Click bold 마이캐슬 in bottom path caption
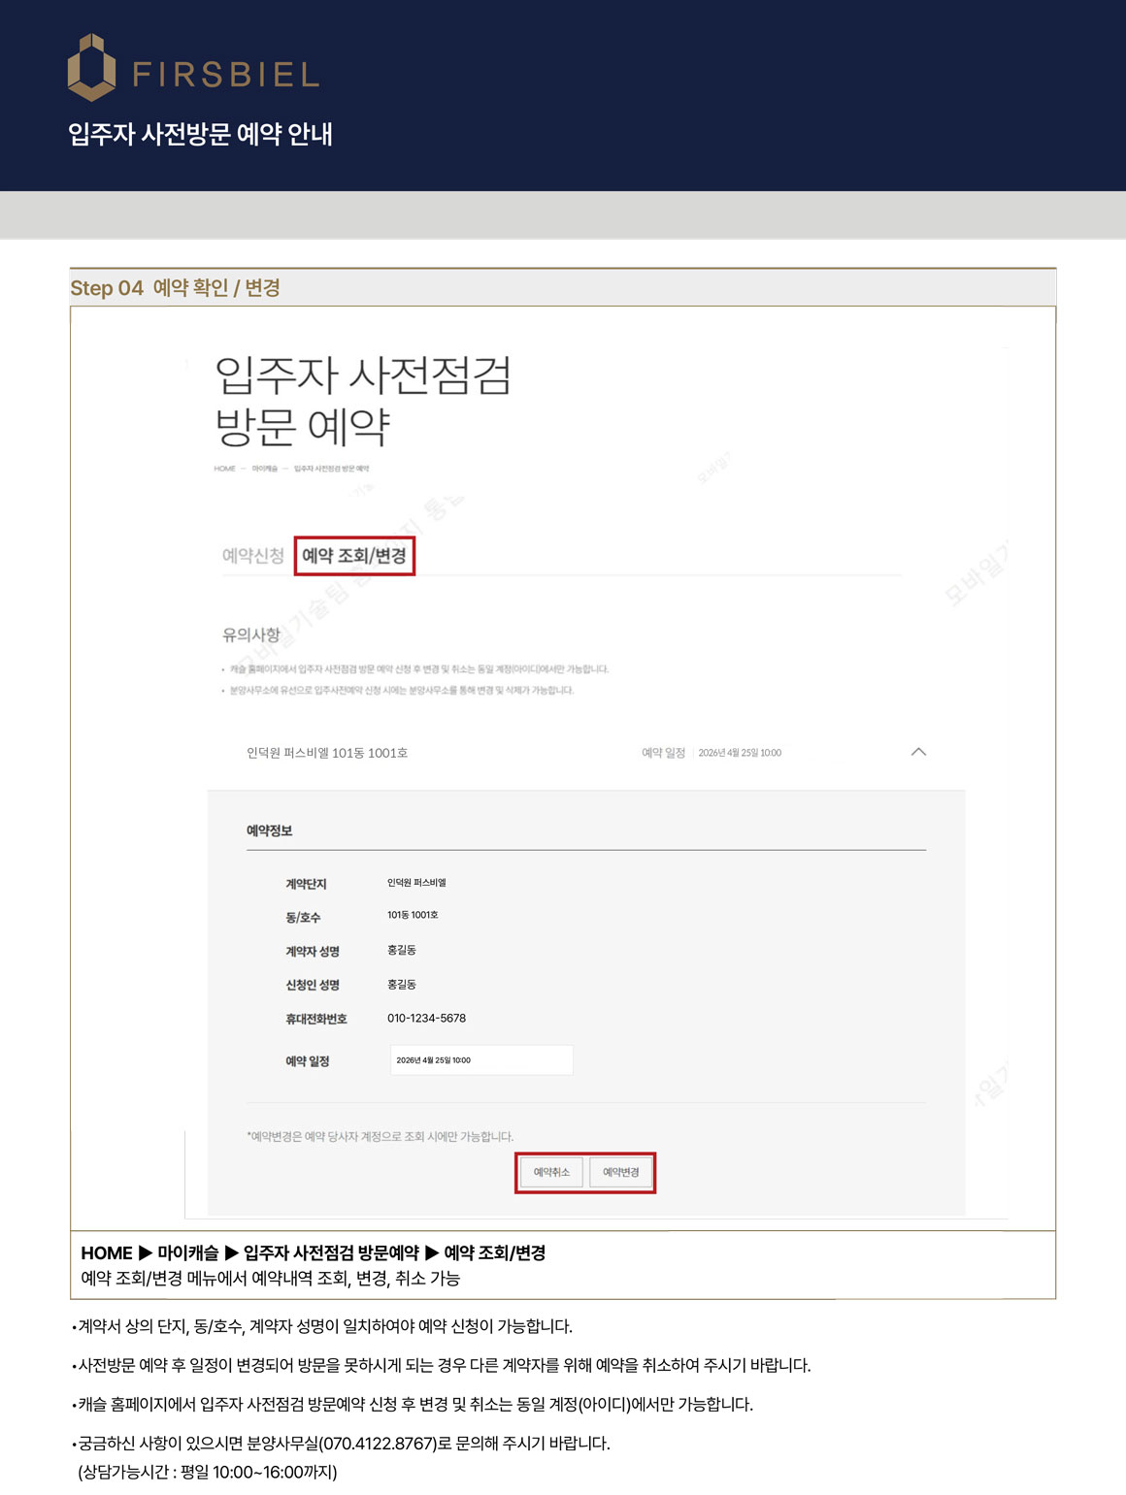The image size is (1126, 1495). [x=188, y=1252]
